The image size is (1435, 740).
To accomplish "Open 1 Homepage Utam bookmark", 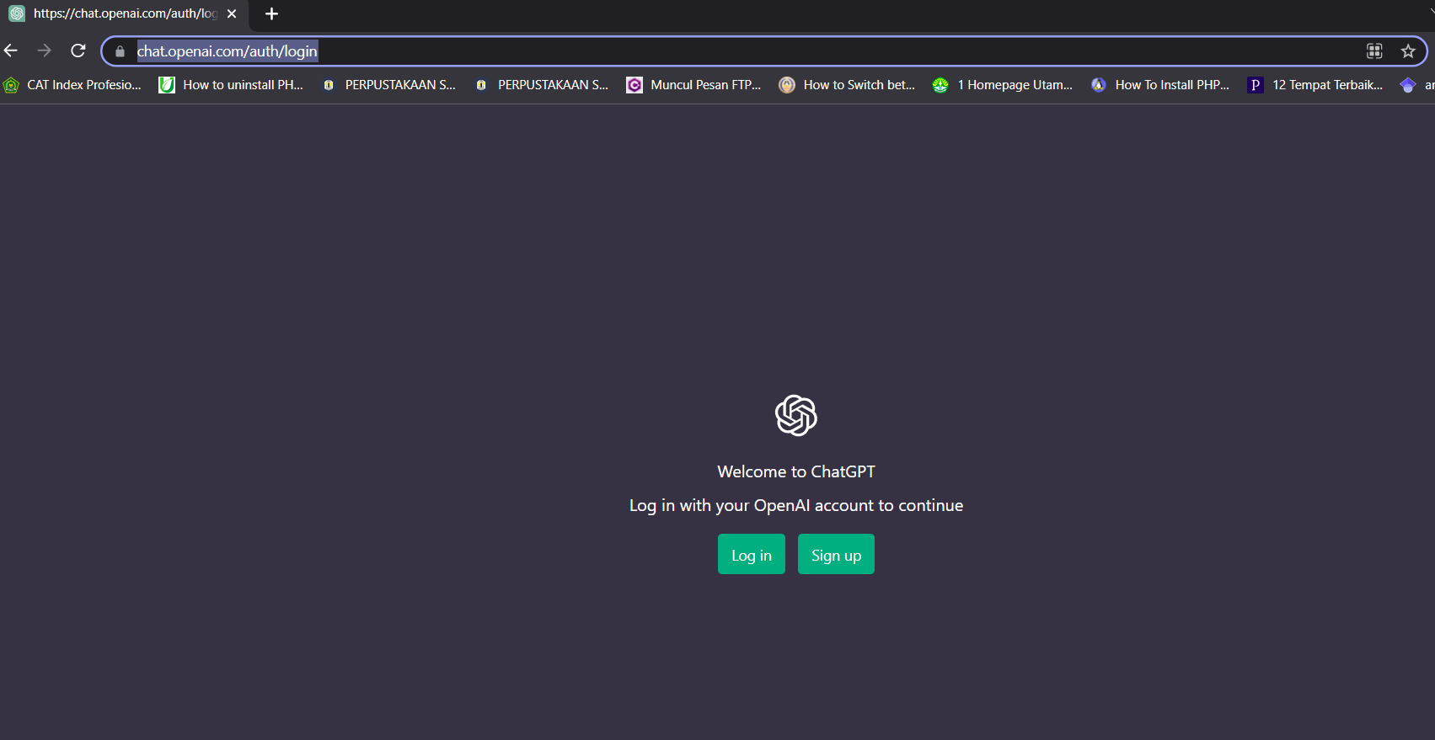I will coord(1003,85).
